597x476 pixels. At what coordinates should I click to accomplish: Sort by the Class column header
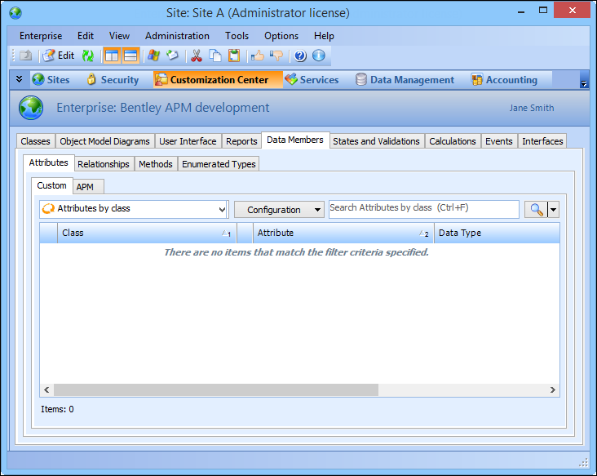pyautogui.click(x=147, y=233)
